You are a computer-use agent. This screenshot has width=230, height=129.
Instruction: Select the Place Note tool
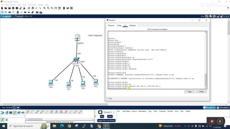tap(18, 12)
